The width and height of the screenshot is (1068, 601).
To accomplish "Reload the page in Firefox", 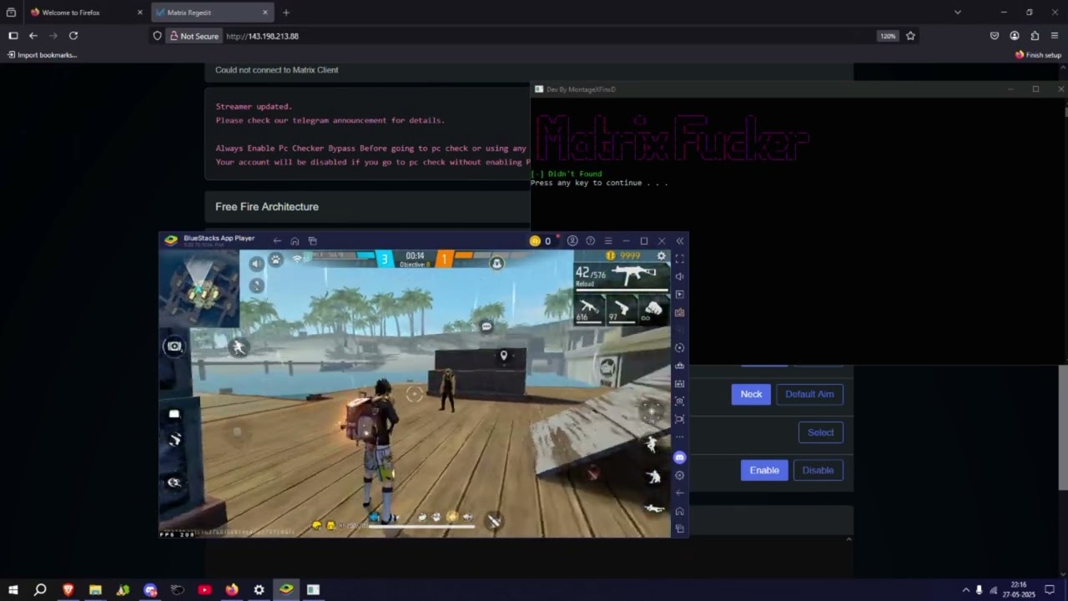I will [x=73, y=36].
